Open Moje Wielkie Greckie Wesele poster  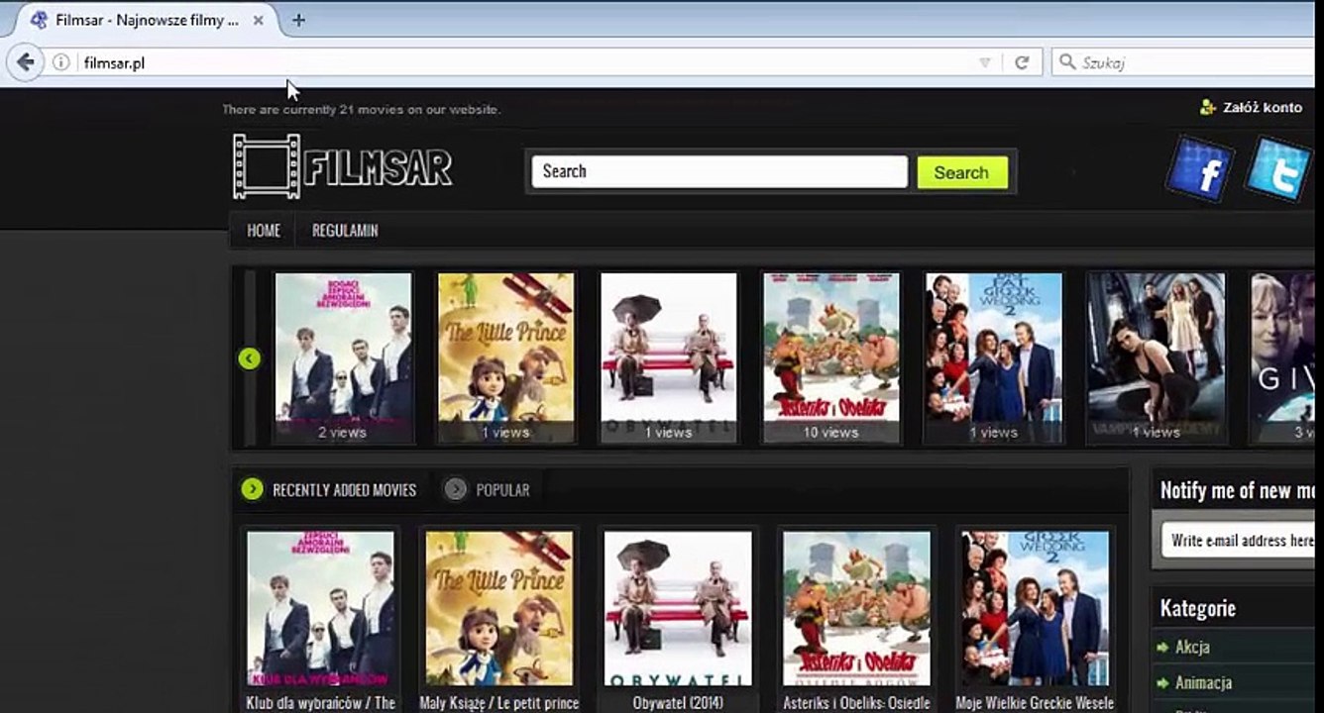click(x=1035, y=609)
